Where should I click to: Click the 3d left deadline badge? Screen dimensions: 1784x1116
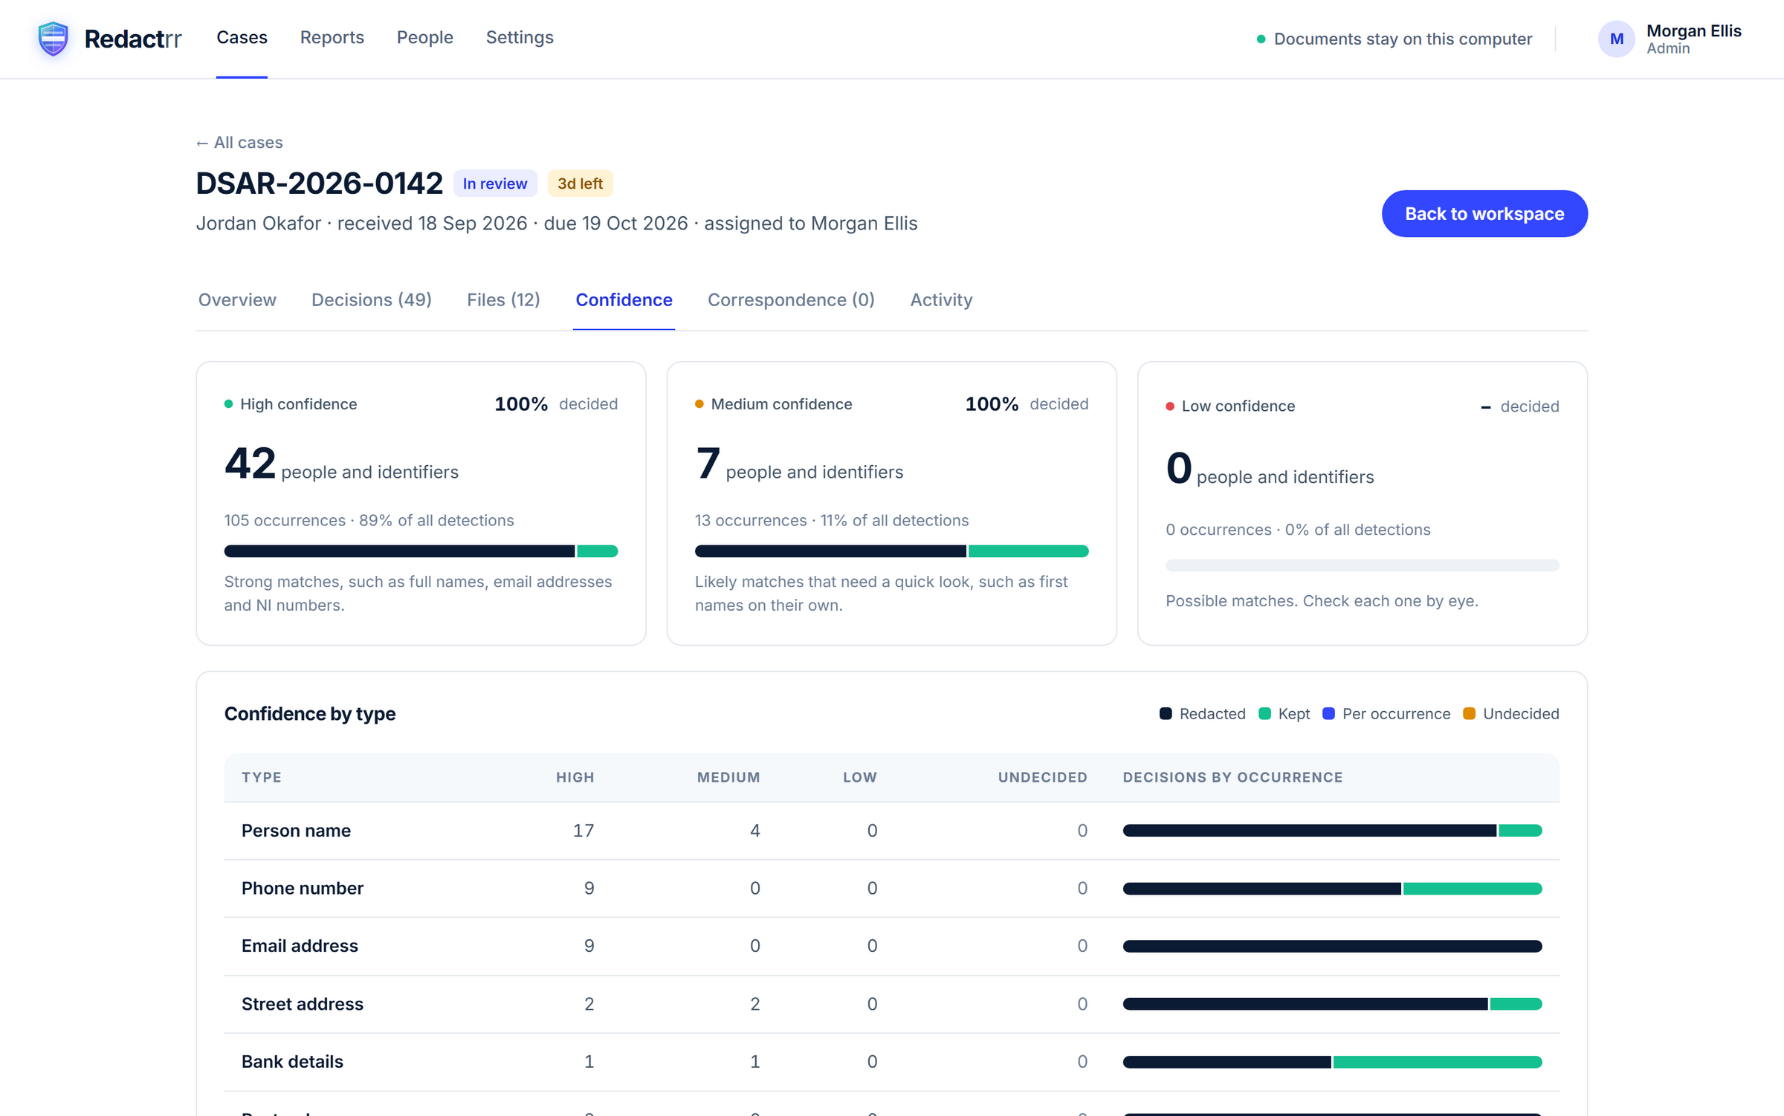(x=580, y=184)
